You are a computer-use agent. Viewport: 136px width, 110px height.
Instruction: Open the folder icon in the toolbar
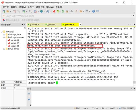tap(8, 11)
